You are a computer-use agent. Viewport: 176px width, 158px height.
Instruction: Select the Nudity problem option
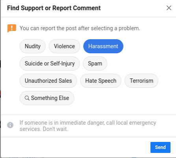click(33, 46)
